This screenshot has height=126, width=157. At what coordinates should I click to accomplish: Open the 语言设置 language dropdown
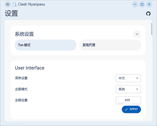[x=128, y=78]
